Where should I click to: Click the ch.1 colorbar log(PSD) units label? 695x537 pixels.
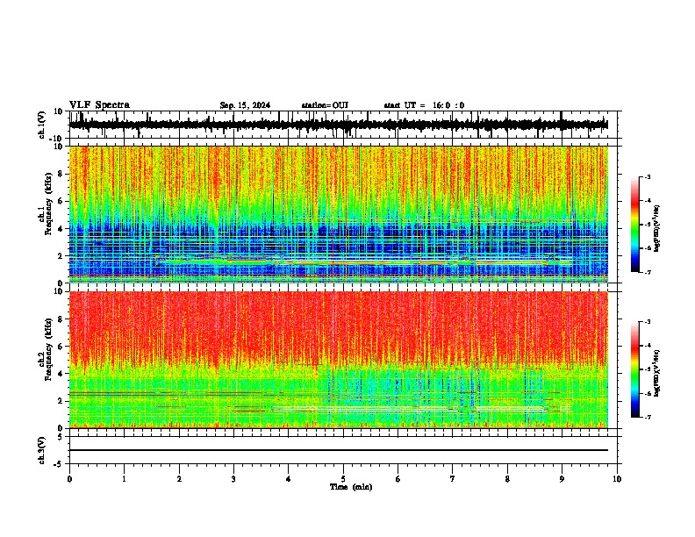point(656,228)
